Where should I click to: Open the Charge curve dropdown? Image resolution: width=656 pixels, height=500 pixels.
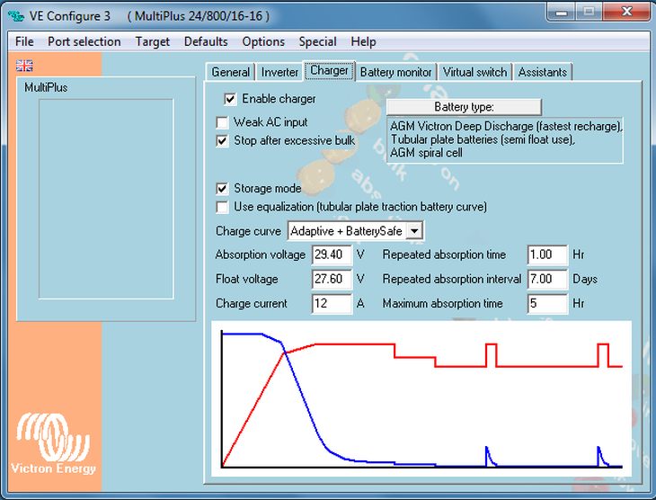[413, 231]
